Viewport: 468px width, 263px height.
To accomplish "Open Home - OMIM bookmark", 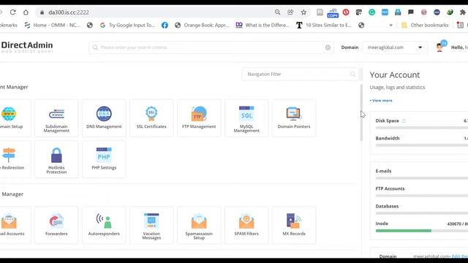I will pos(53,26).
